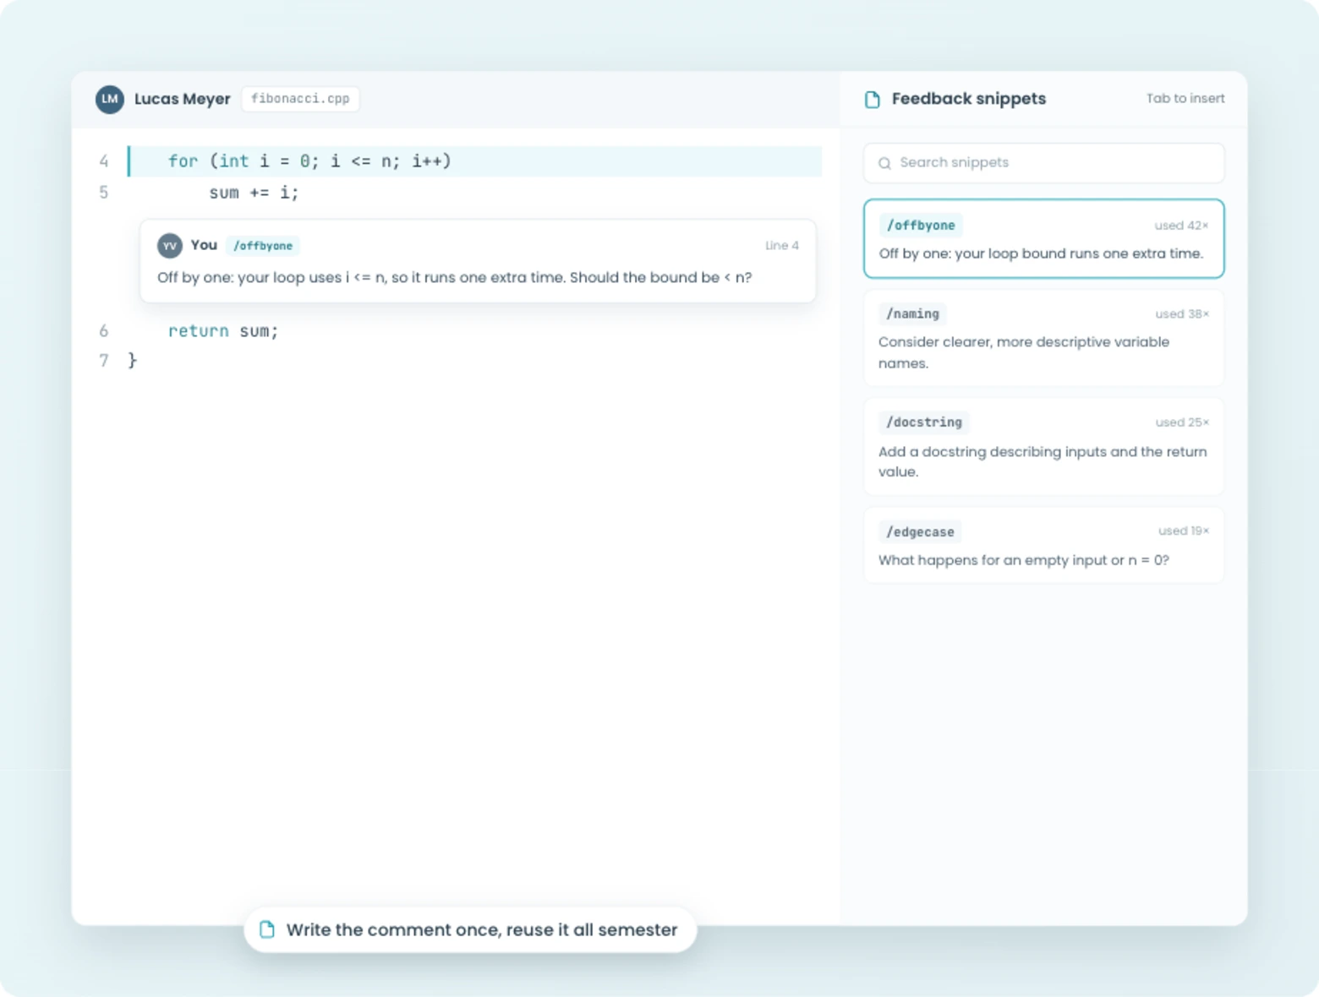Viewport: 1319px width, 997px height.
Task: Click the 'You' author name in the comment
Action: click(x=204, y=245)
